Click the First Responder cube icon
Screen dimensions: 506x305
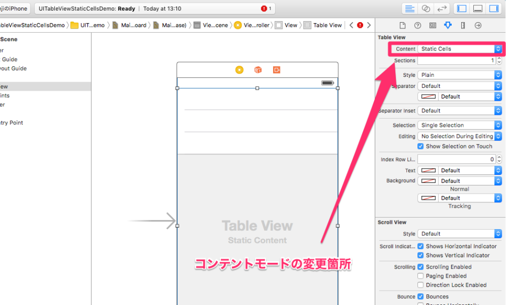[x=258, y=70]
